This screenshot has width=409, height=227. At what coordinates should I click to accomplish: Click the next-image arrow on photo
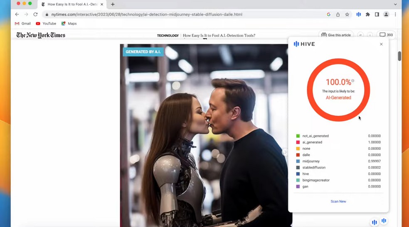point(285,152)
